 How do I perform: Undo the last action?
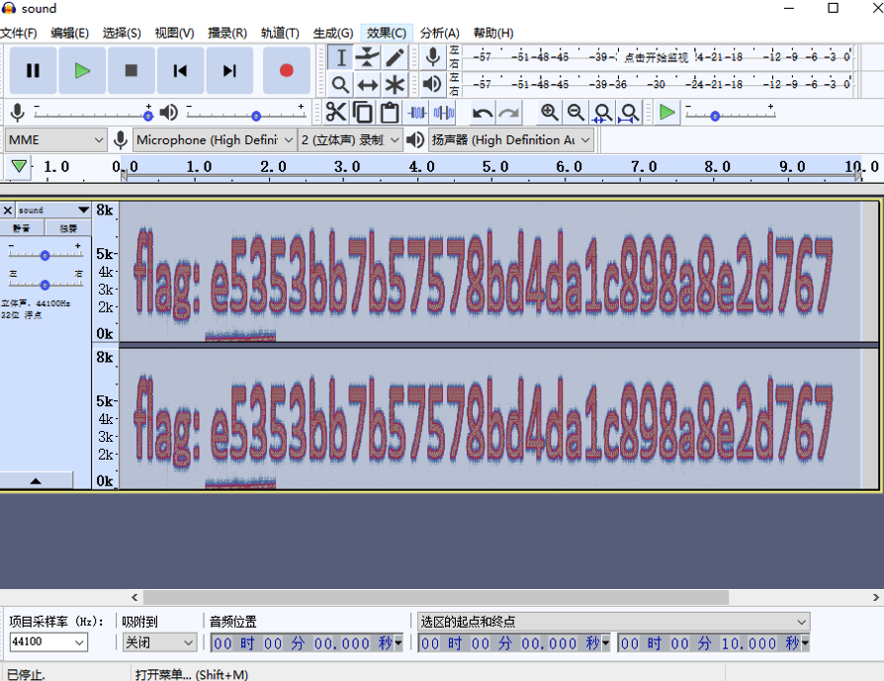482,113
